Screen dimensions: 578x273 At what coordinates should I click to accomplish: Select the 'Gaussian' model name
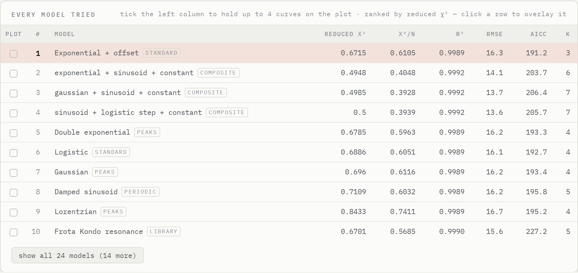71,172
